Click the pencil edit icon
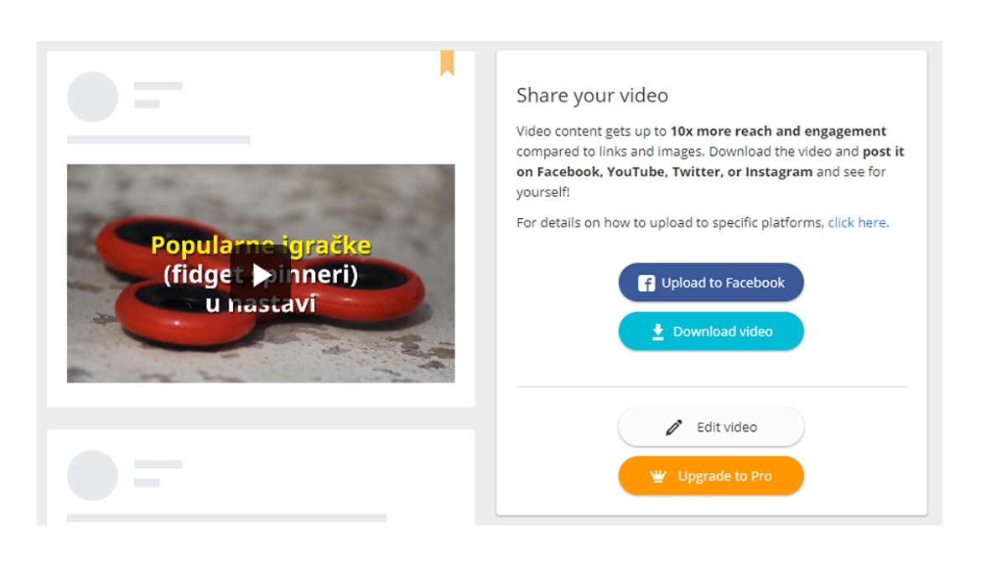Screen dimensions: 981x587 click(x=674, y=428)
